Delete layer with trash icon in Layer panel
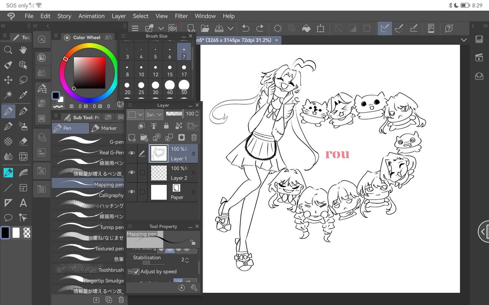 click(x=194, y=137)
